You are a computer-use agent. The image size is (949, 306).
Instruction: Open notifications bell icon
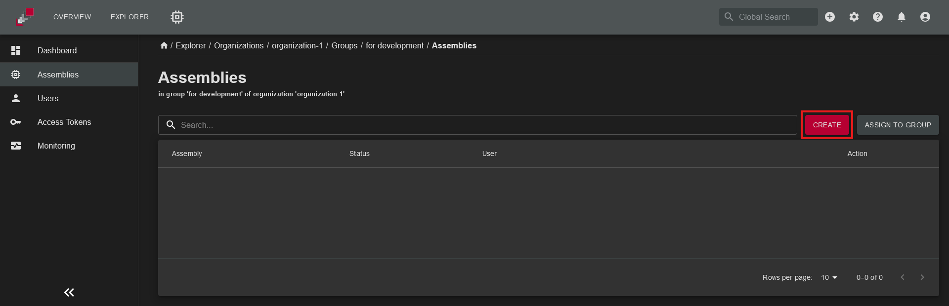(902, 17)
